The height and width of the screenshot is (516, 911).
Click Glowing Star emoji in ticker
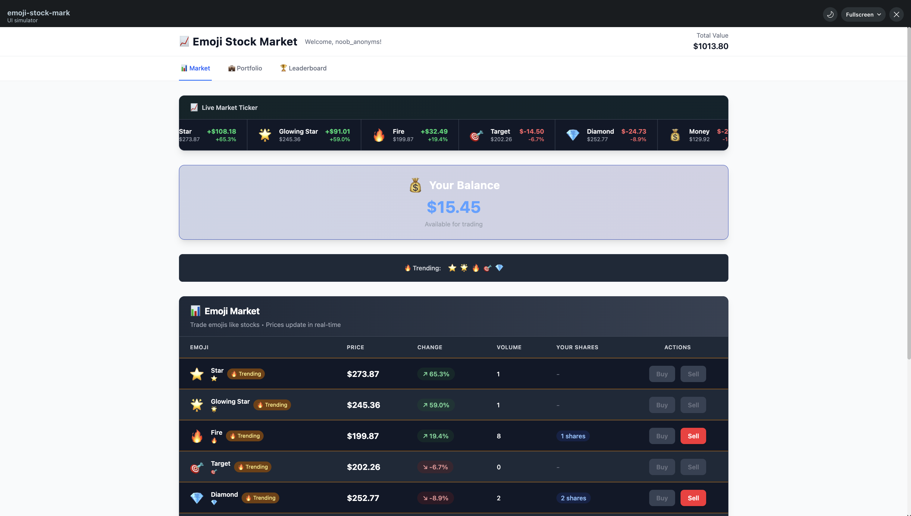click(265, 135)
